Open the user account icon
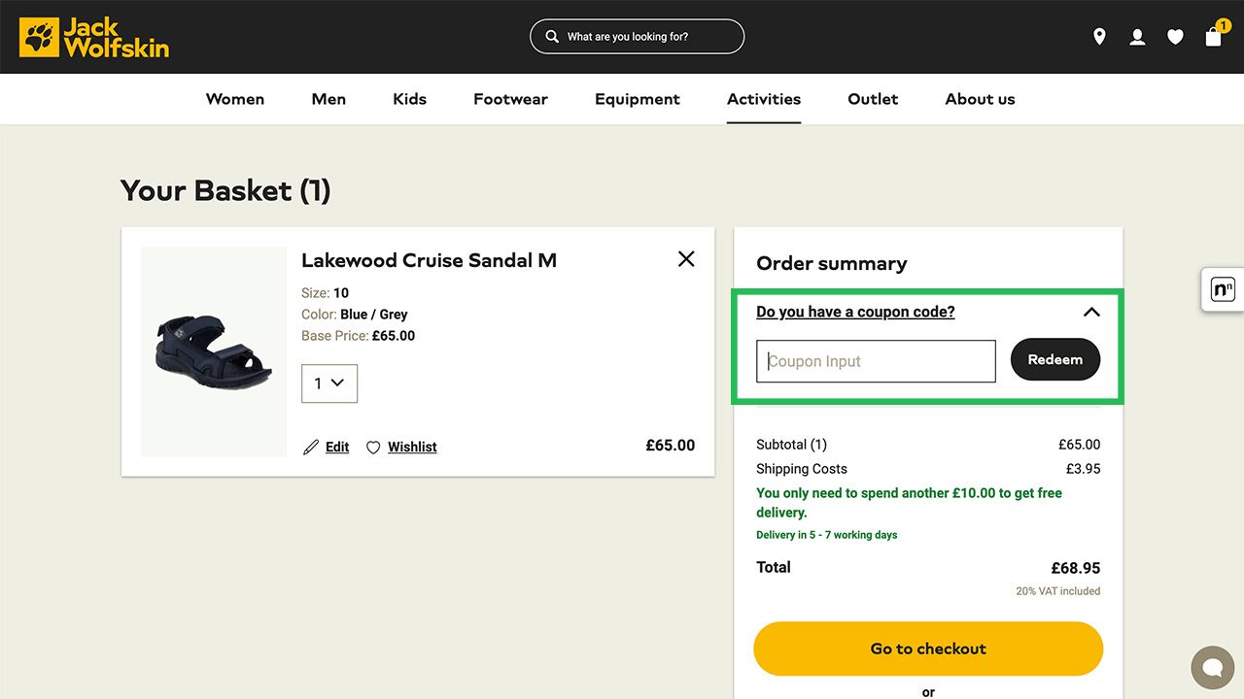The image size is (1244, 699). point(1137,37)
